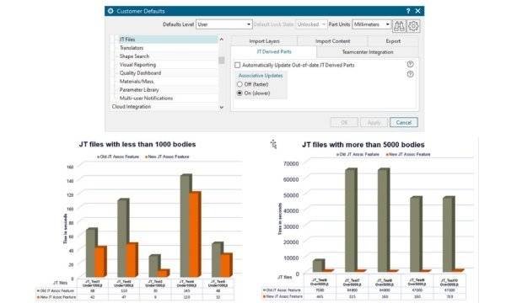Click the help question mark in title bar
The height and width of the screenshot is (303, 506).
click(x=408, y=11)
